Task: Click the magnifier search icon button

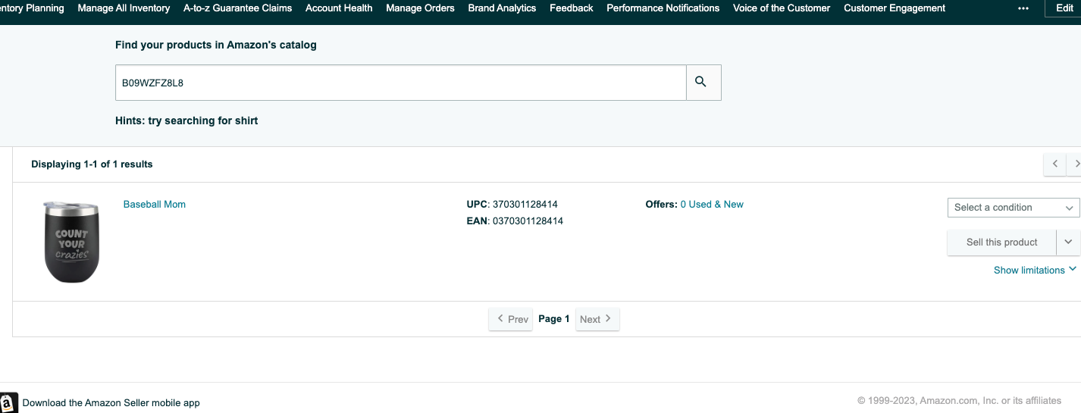Action: coord(703,82)
